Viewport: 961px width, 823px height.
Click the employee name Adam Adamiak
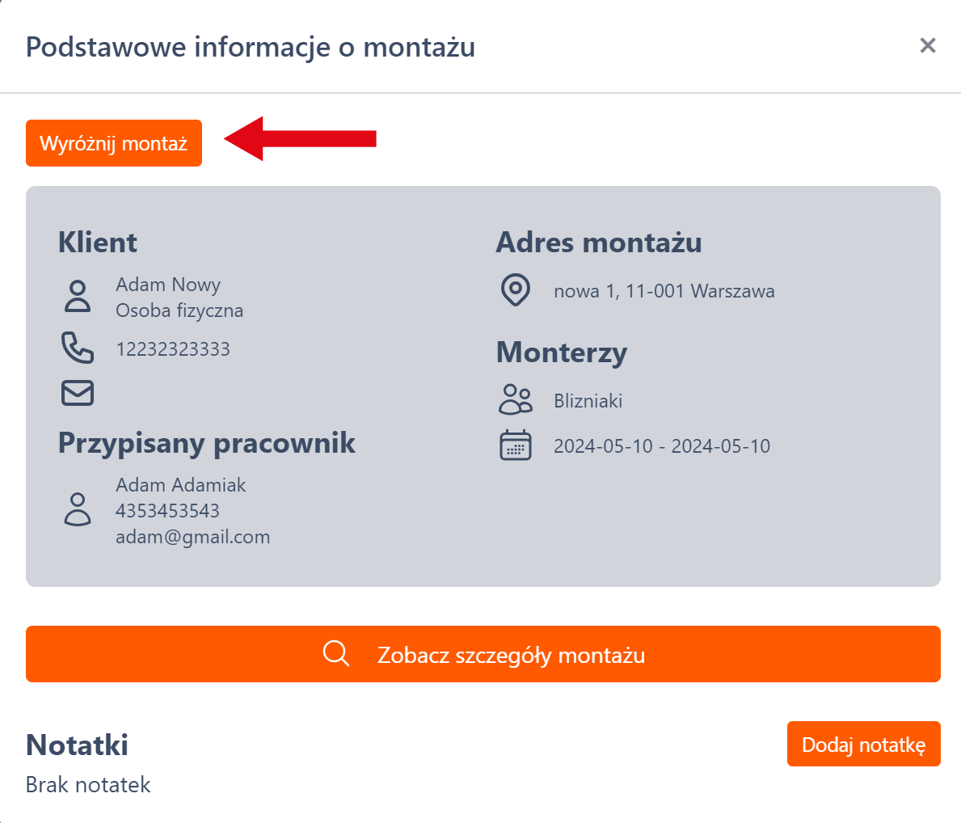180,485
